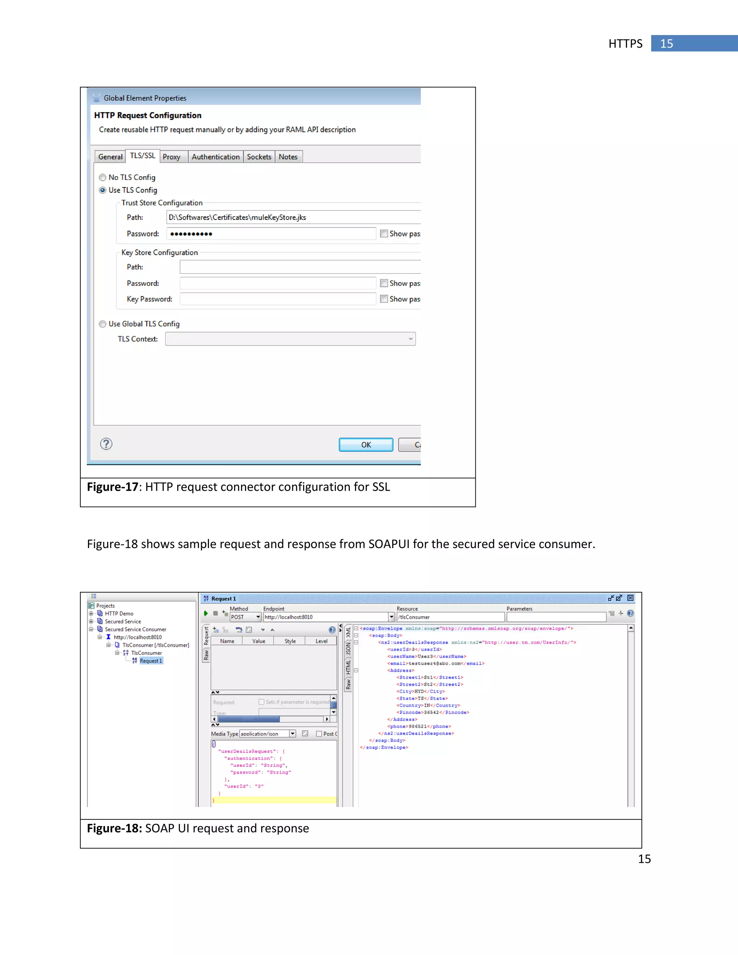Select No TLS Config radio option
This screenshot has height=955, width=738.
point(102,177)
